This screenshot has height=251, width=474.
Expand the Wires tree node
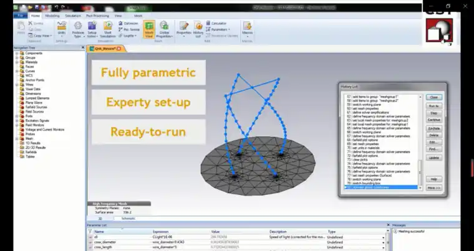[x=17, y=85]
